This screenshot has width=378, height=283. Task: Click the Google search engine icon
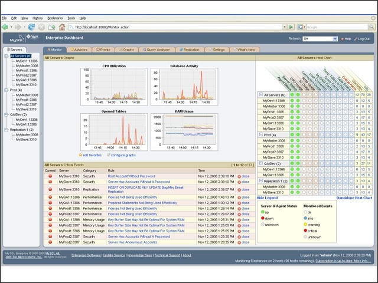(300, 27)
